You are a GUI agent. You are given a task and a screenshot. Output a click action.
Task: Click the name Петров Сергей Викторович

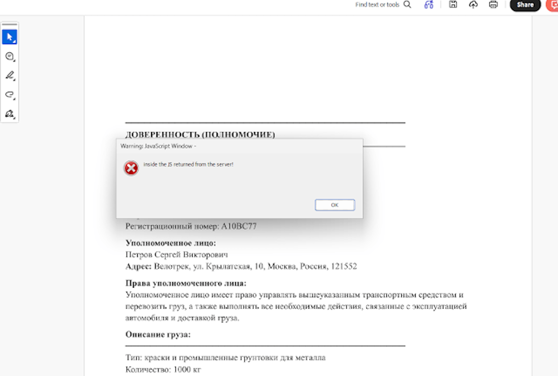tap(177, 255)
